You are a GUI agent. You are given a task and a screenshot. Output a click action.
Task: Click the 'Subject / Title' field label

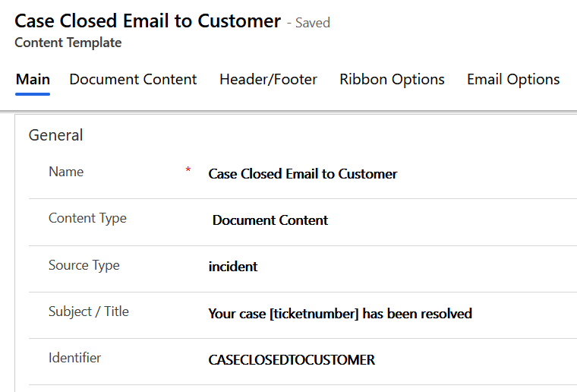[x=88, y=311]
